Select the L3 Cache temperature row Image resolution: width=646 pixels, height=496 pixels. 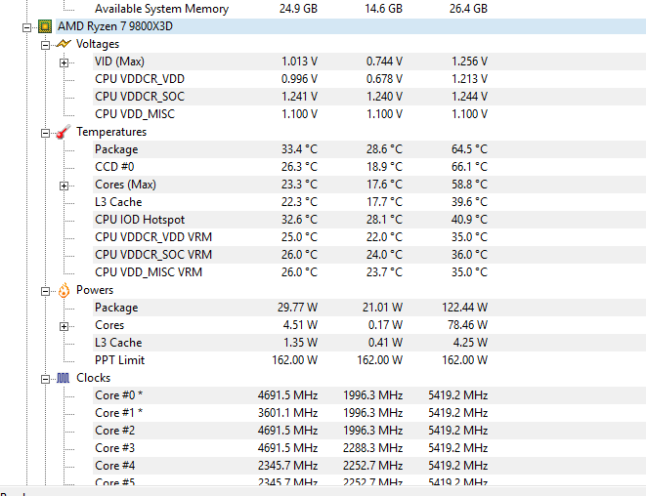(x=369, y=202)
